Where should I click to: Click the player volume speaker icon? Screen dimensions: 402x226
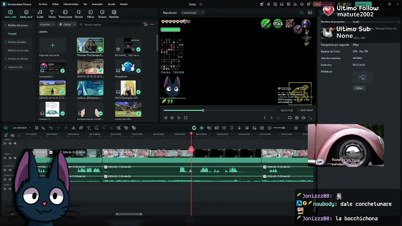pos(303,118)
